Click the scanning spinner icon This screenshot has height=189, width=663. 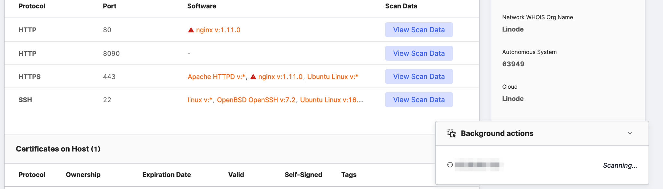[x=450, y=165]
